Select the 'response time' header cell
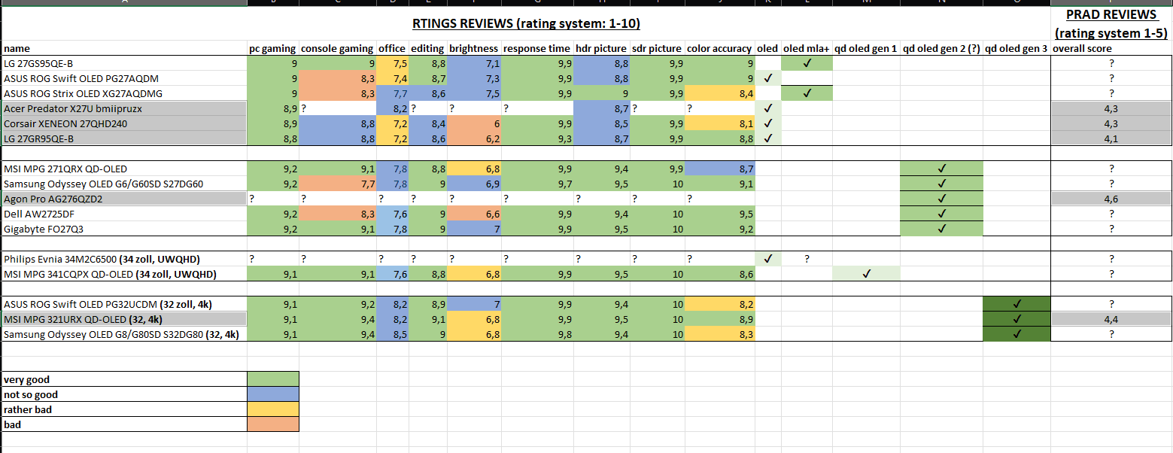The width and height of the screenshot is (1173, 453). (536, 48)
